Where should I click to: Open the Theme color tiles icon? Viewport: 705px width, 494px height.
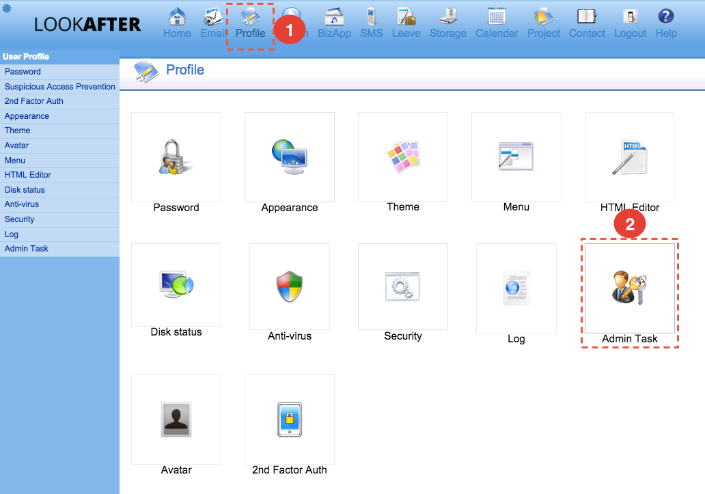[x=402, y=157]
